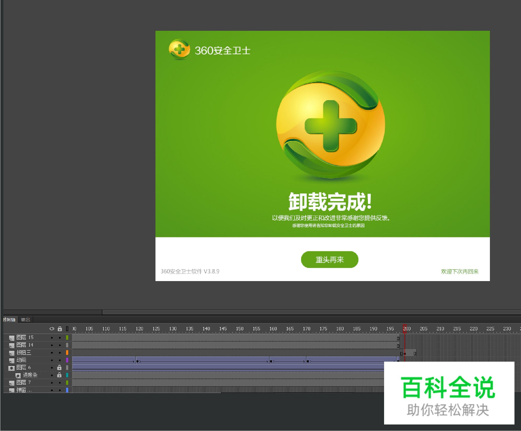Viewport: 521px width, 431px height.
Task: Unlock the 进度条 layer
Action: click(x=60, y=375)
